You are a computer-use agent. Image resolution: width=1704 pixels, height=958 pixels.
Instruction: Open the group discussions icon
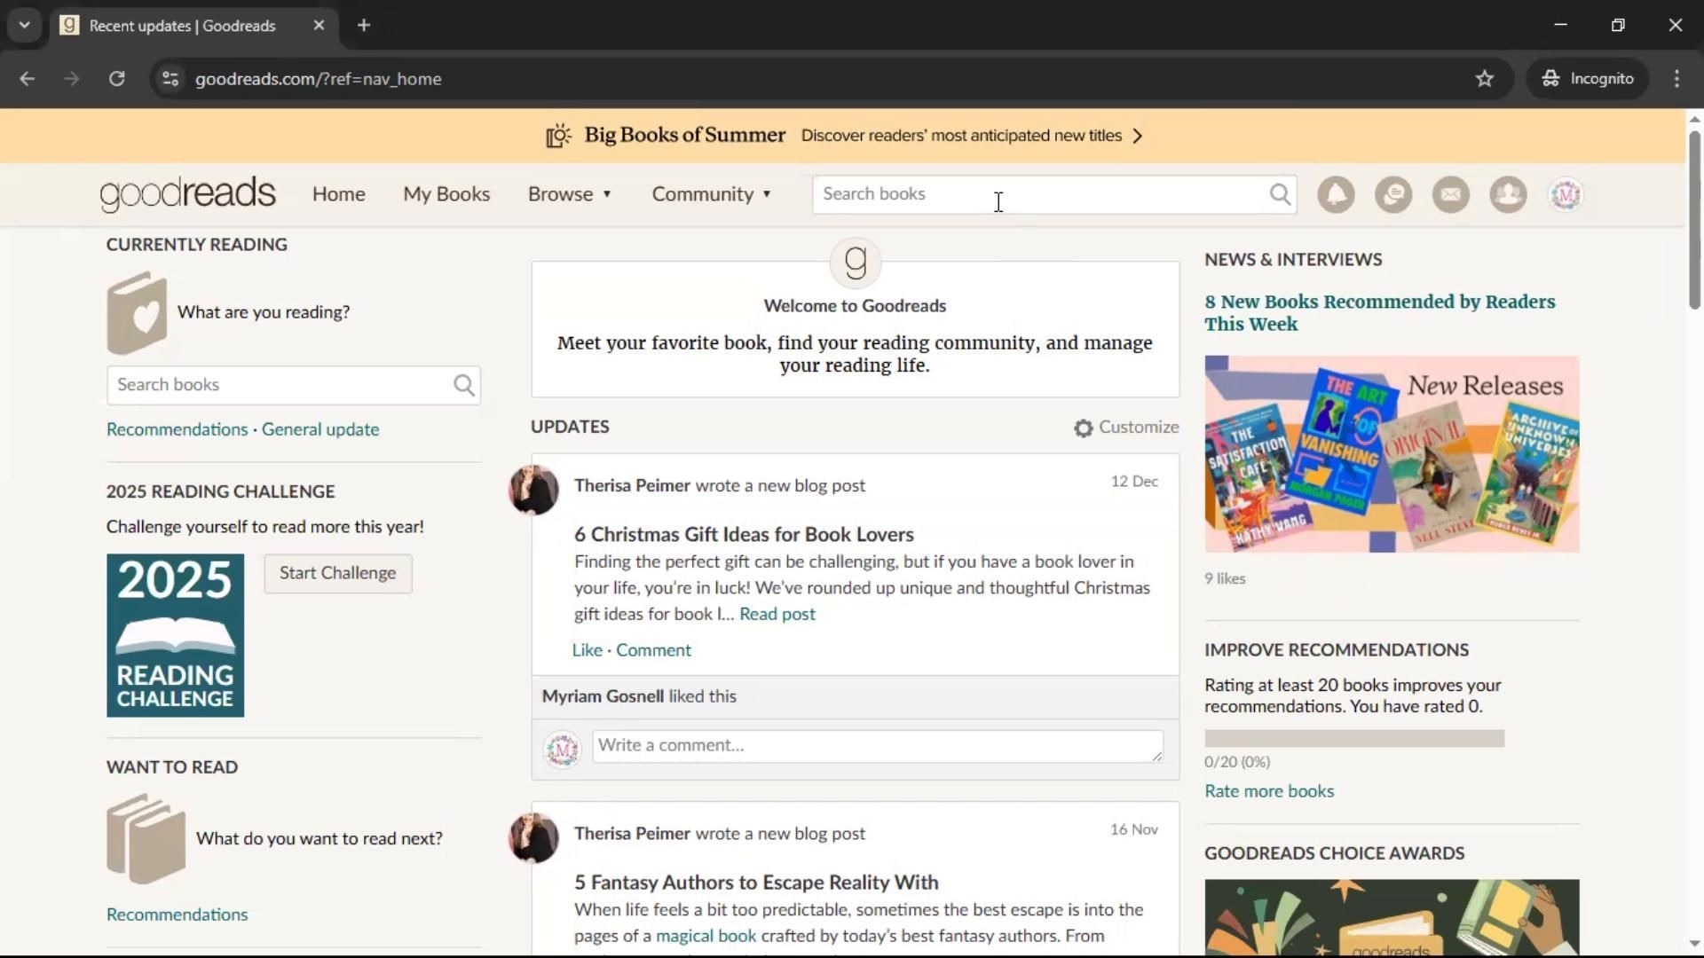tap(1393, 194)
